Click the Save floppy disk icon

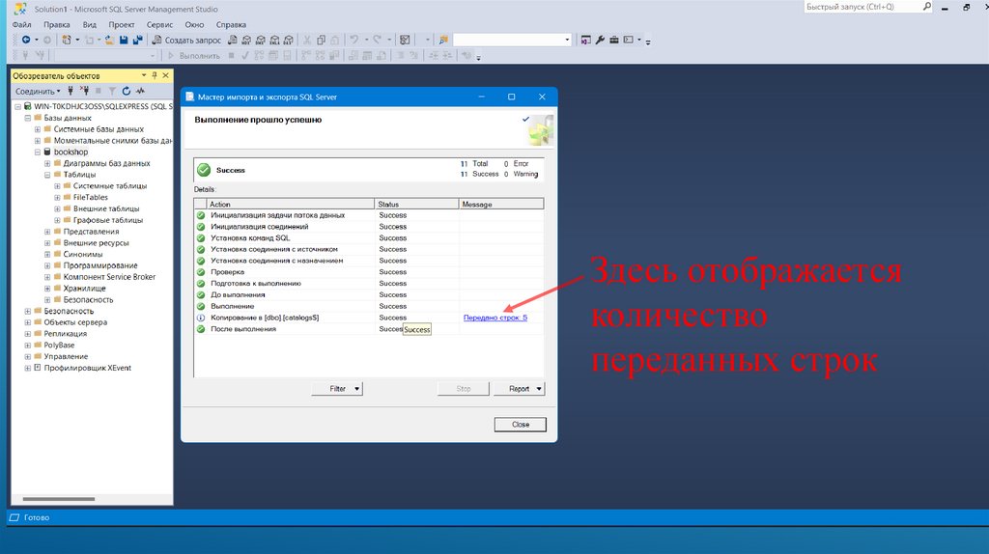124,40
